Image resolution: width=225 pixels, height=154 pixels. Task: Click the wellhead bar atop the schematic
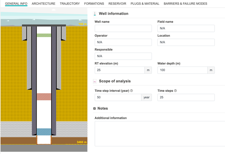[x=44, y=25]
